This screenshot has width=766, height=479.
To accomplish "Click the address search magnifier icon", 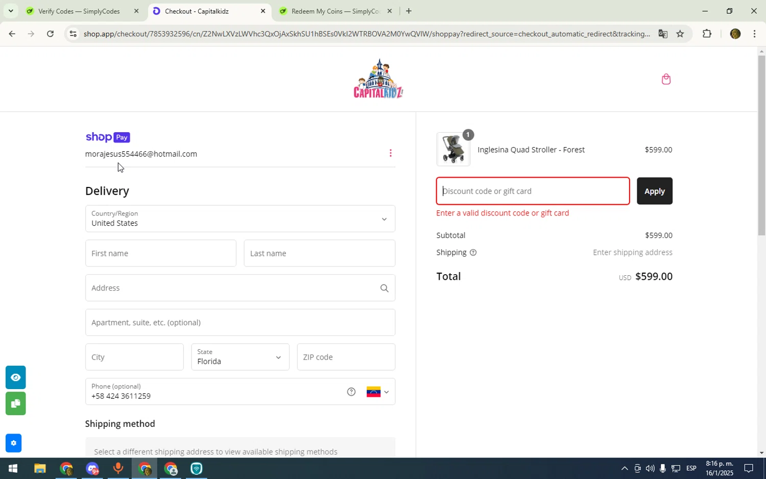I will click(x=385, y=288).
